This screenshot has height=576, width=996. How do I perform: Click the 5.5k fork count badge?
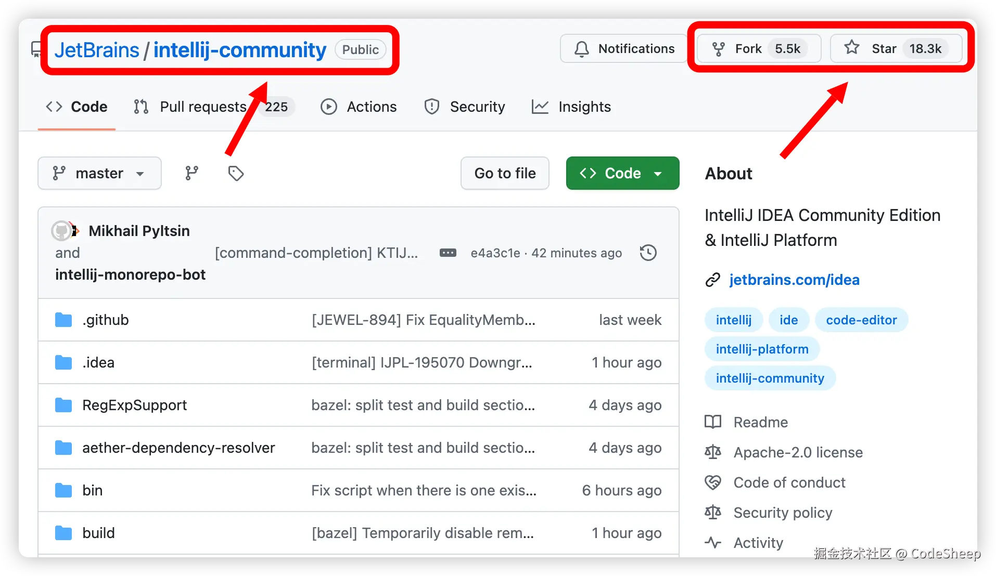(x=788, y=49)
